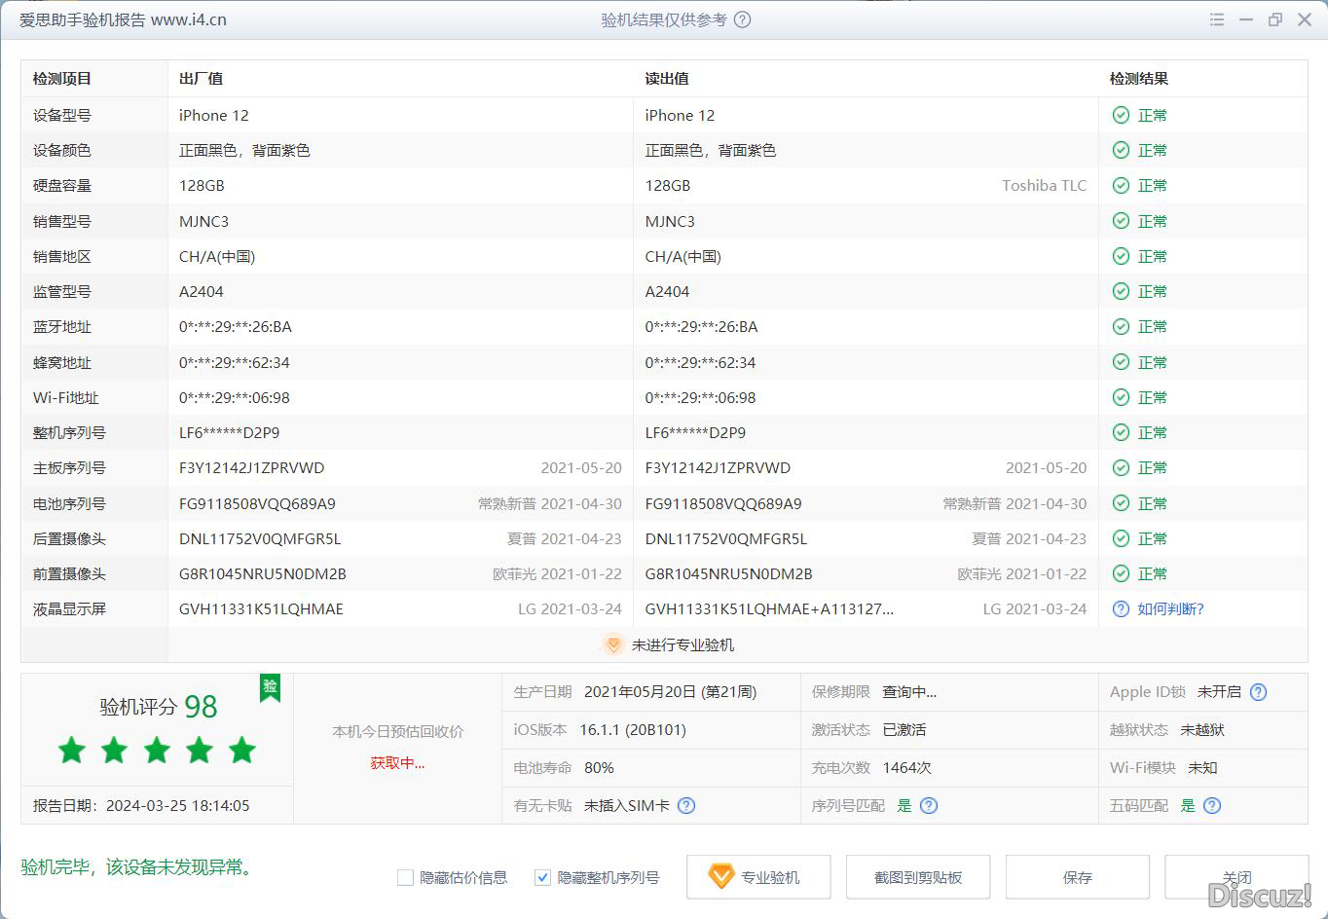1328x919 pixels.
Task: Click the 正常 check icon for 销售地区
Action: (1121, 256)
